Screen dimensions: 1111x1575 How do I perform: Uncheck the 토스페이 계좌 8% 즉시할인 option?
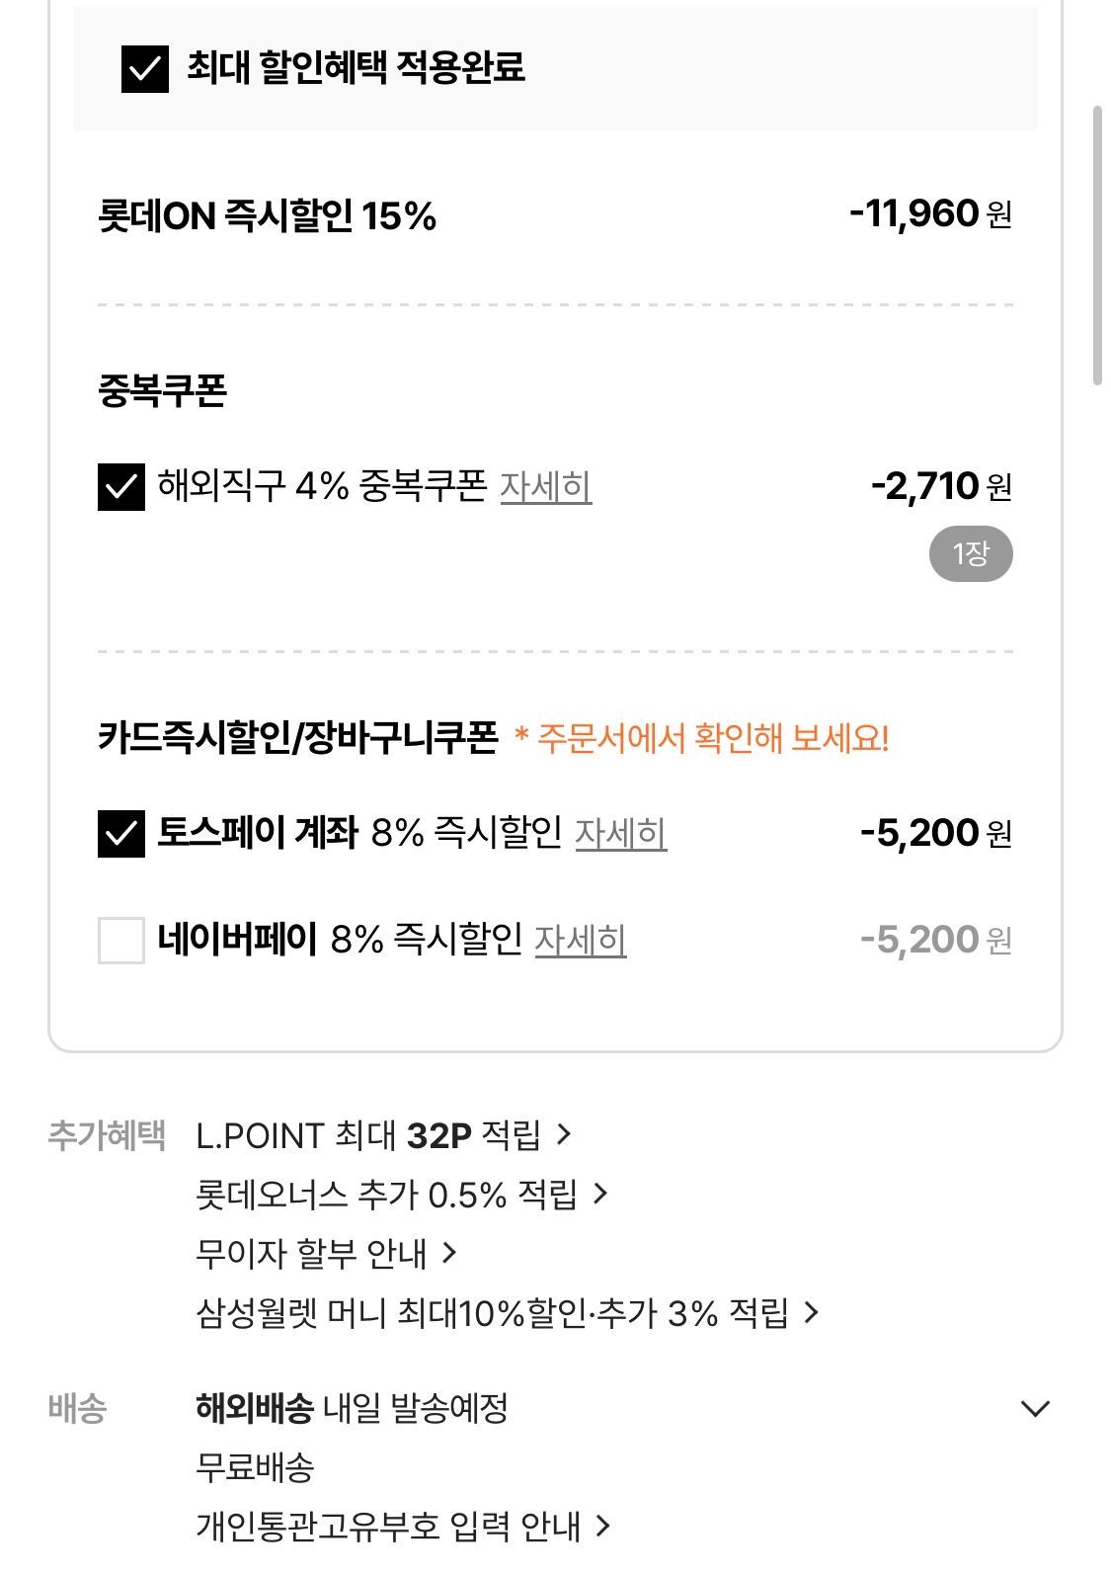[x=121, y=833]
